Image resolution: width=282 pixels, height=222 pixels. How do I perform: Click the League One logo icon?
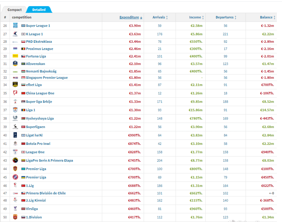tap(15, 152)
